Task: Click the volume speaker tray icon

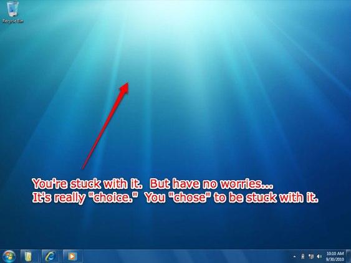Action: (x=319, y=257)
